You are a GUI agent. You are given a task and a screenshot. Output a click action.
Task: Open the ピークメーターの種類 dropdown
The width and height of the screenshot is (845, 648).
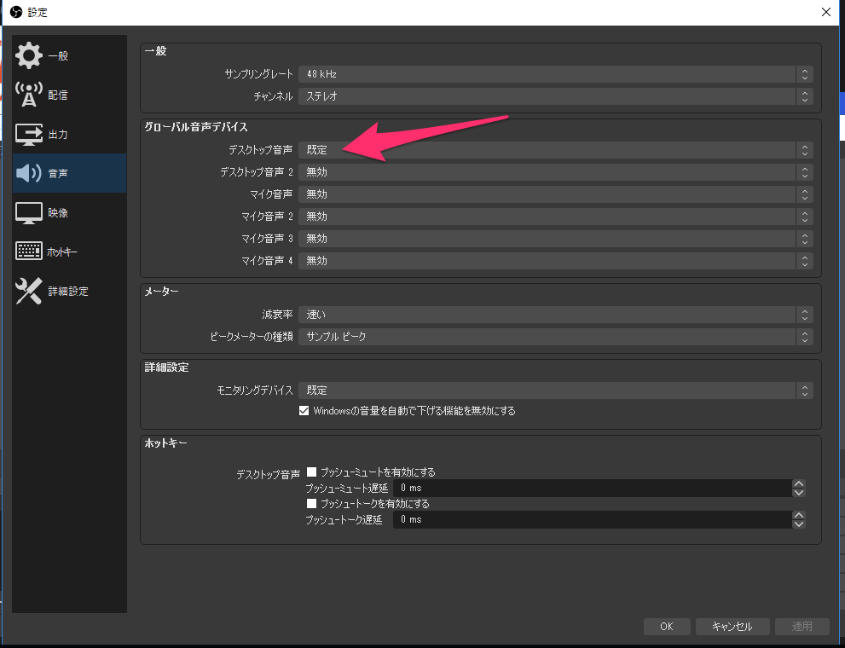[x=556, y=337]
